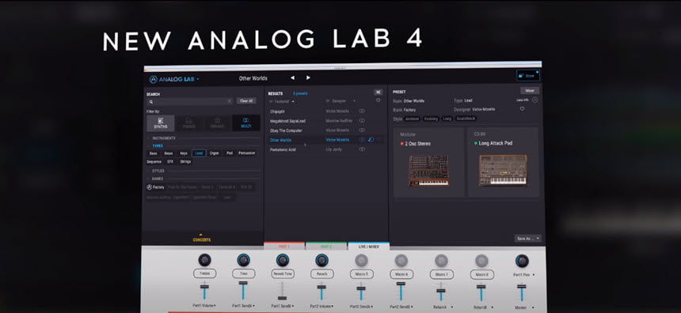Open the Store button
681x313 pixels.
pyautogui.click(x=527, y=76)
